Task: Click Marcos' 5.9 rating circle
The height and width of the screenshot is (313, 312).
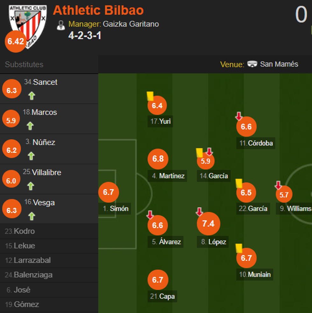Action: click(x=11, y=120)
